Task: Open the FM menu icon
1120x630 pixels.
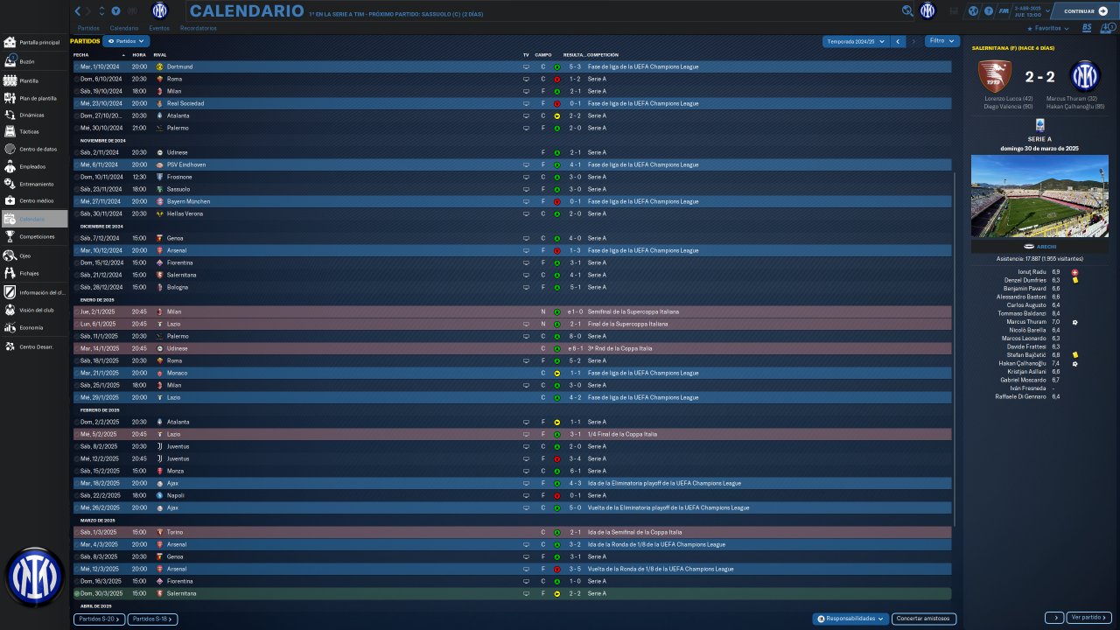Action: (x=1003, y=11)
